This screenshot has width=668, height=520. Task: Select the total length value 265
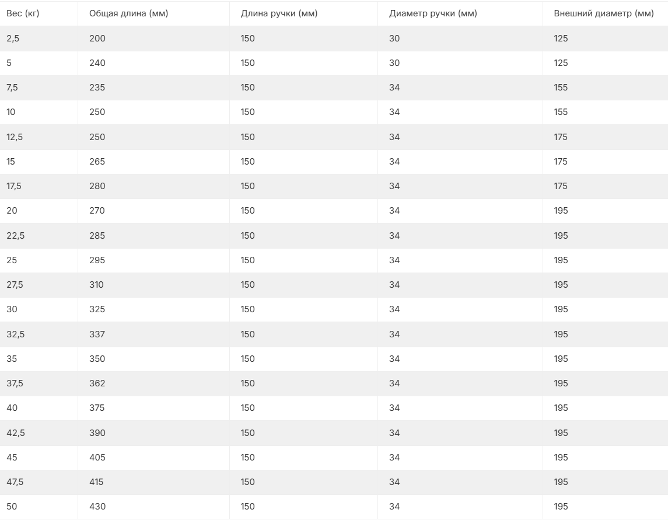pyautogui.click(x=97, y=162)
